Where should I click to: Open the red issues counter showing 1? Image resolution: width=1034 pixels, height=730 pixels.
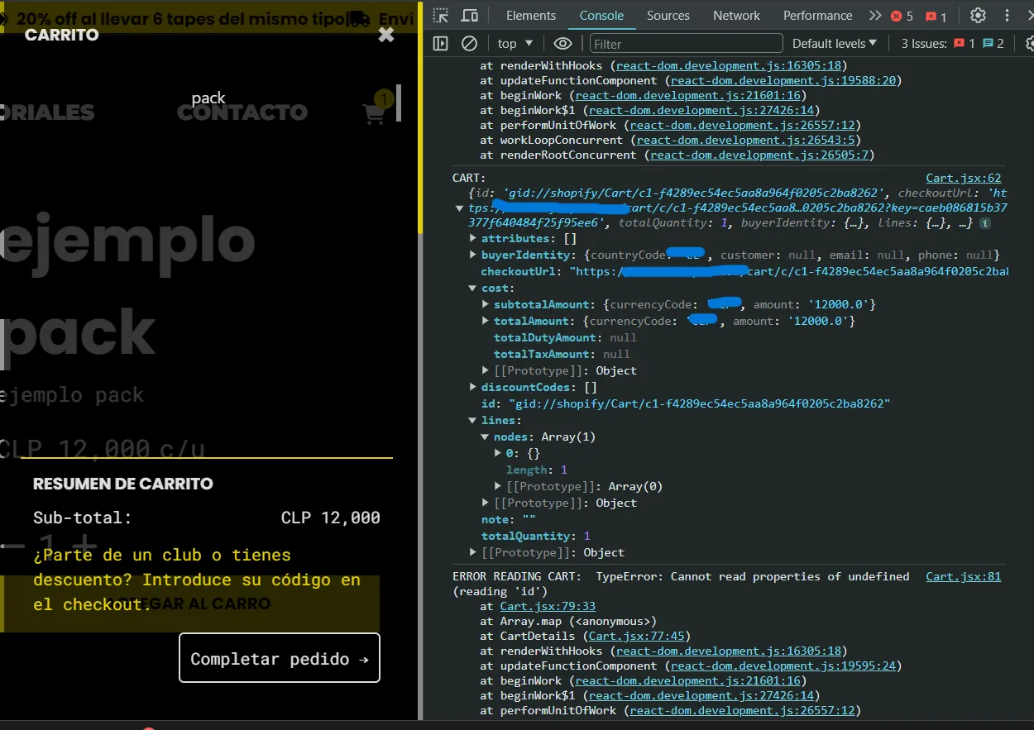pos(936,16)
